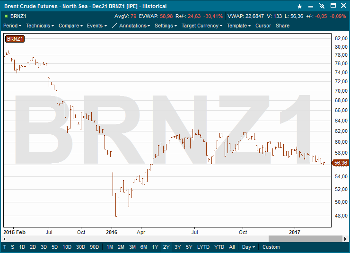Select the active 2Y time range
The width and height of the screenshot is (350, 253).
point(166,247)
